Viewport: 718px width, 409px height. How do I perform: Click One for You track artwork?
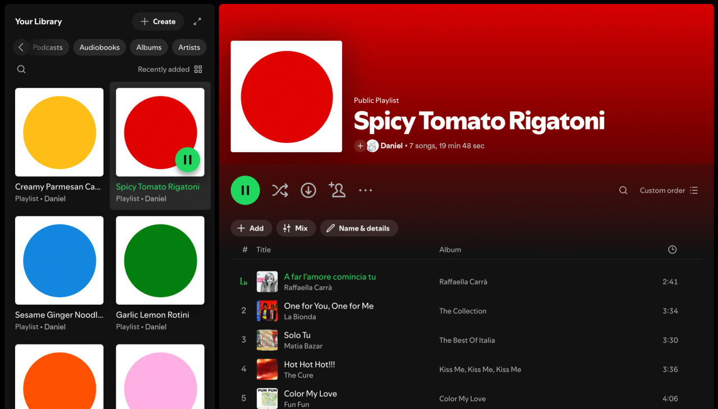tap(267, 311)
